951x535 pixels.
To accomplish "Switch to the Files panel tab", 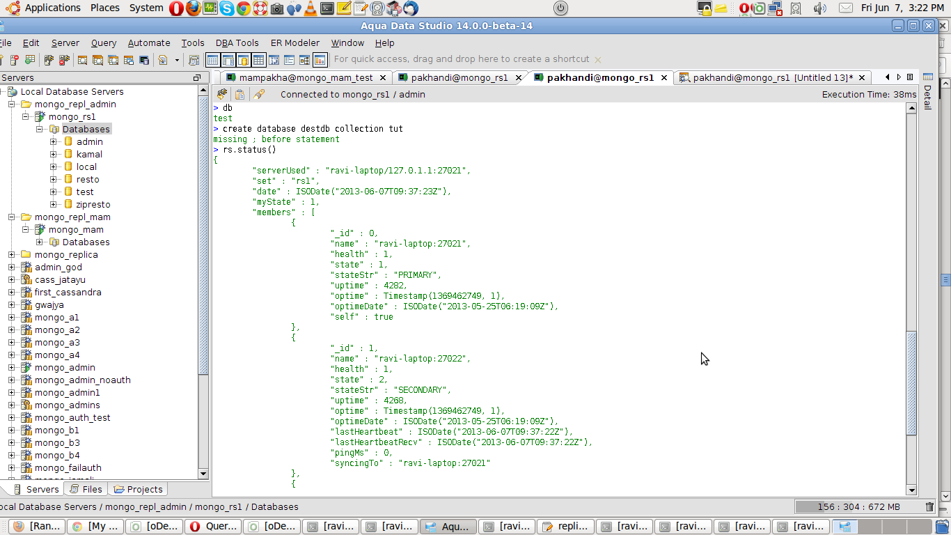I will click(86, 490).
